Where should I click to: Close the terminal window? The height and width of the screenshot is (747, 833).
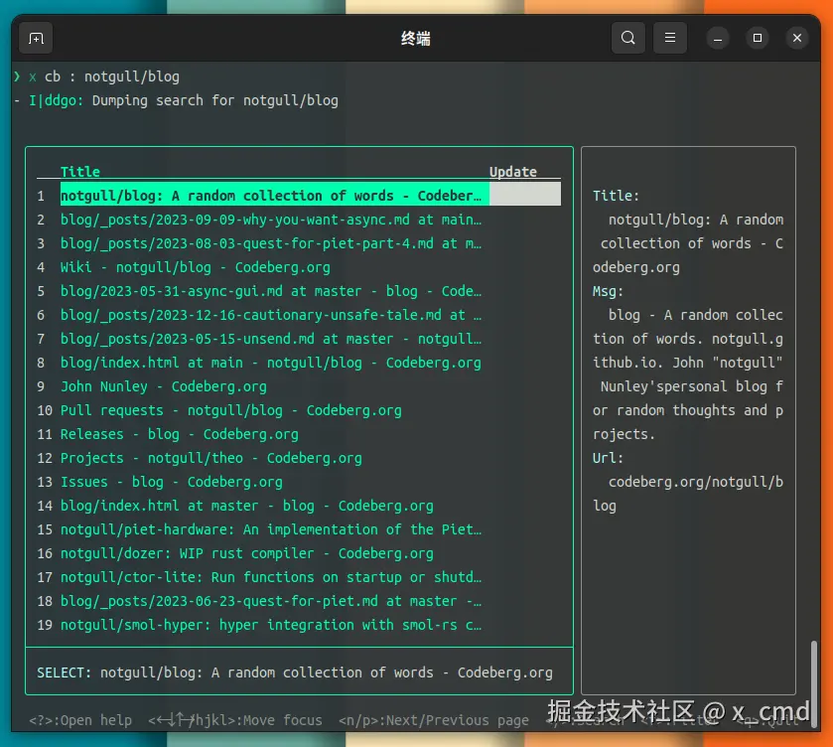pyautogui.click(x=797, y=39)
